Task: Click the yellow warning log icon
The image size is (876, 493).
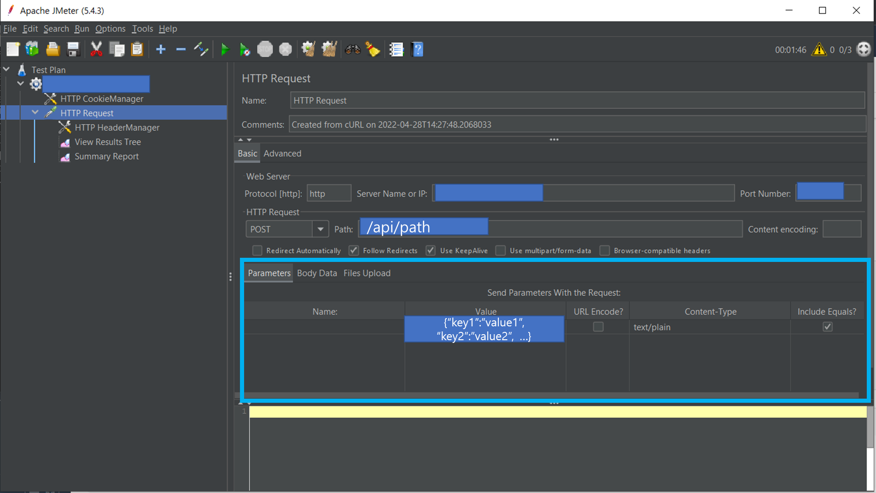Action: pos(819,49)
